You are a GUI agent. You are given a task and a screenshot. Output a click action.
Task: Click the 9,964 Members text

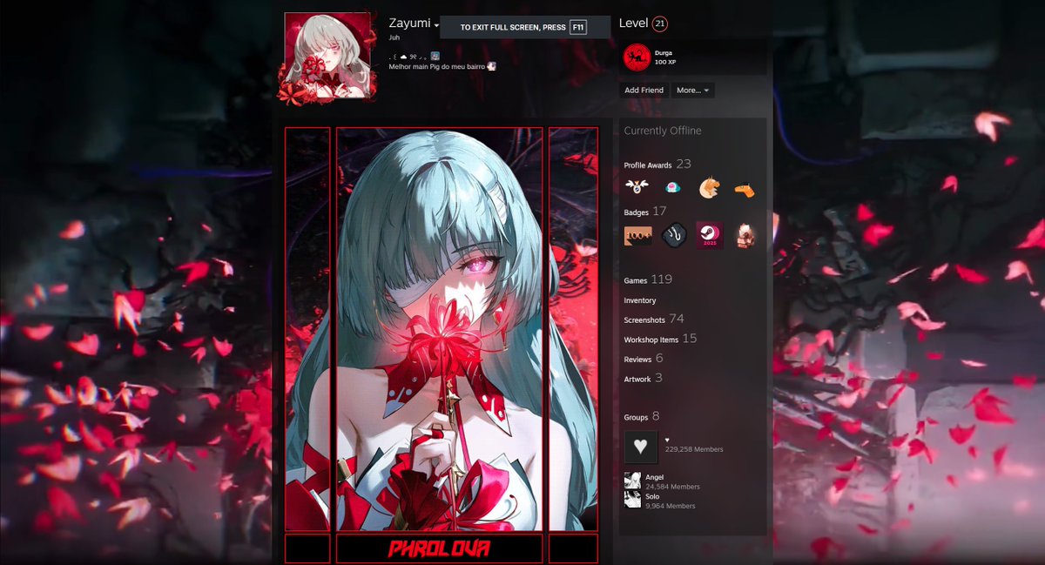(x=671, y=506)
